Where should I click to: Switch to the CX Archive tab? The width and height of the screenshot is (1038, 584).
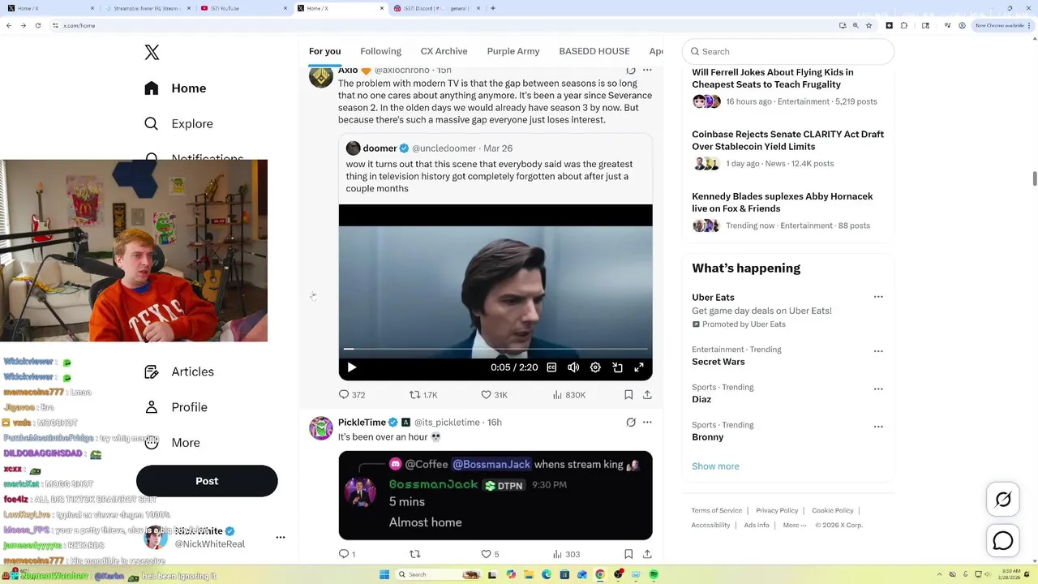pos(444,51)
